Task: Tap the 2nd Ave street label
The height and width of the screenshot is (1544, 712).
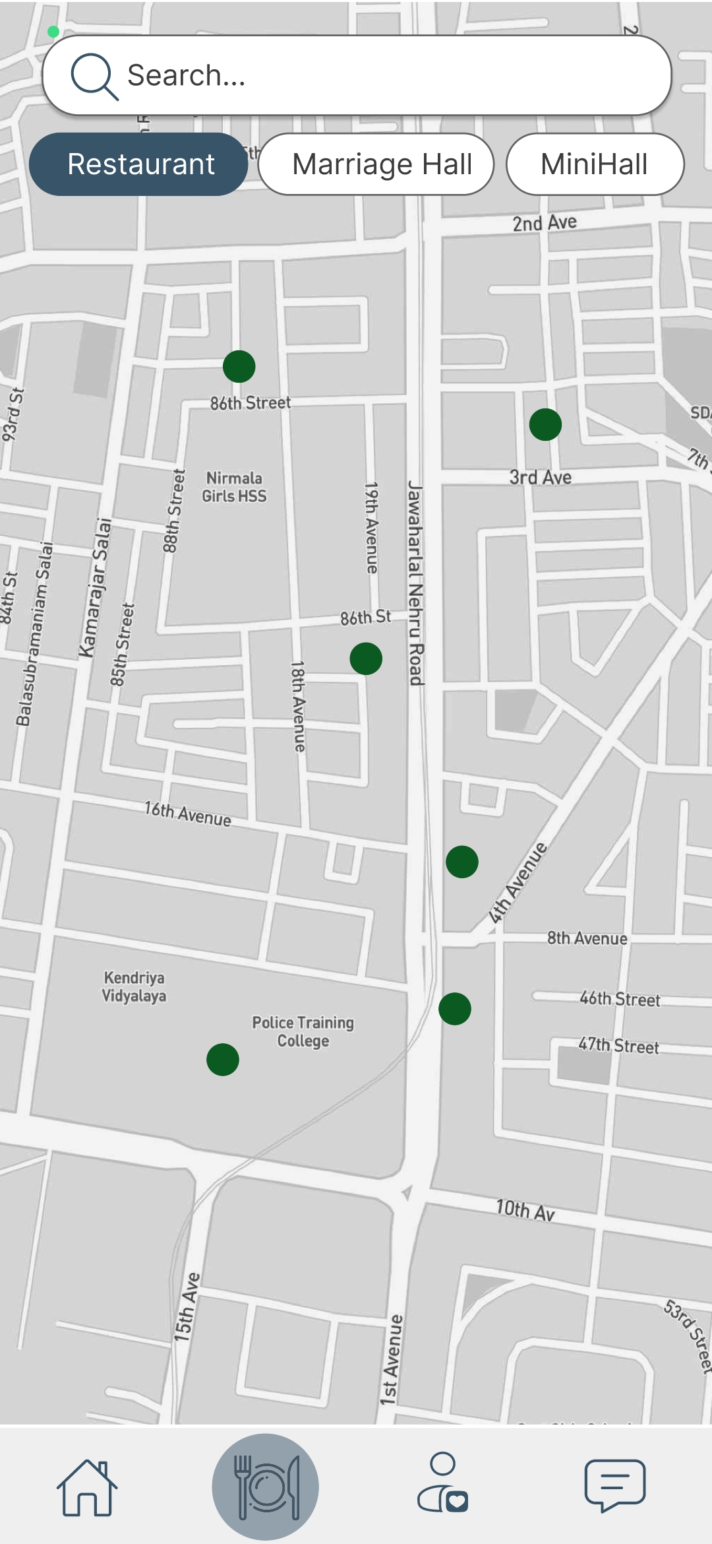Action: (545, 223)
